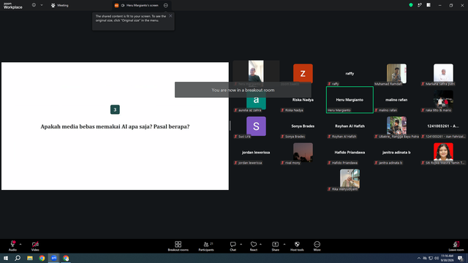The height and width of the screenshot is (263, 468).
Task: Select the janitra adinata b participant tile
Action: (x=396, y=153)
